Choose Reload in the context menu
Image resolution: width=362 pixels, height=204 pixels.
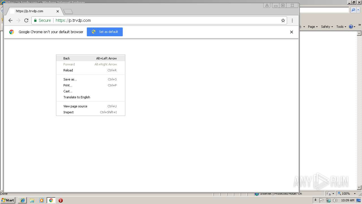[x=90, y=70]
